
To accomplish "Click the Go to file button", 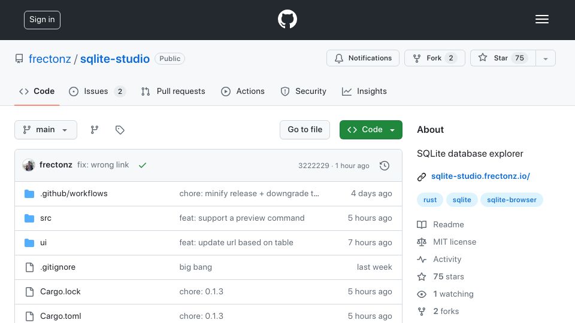I will [305, 130].
